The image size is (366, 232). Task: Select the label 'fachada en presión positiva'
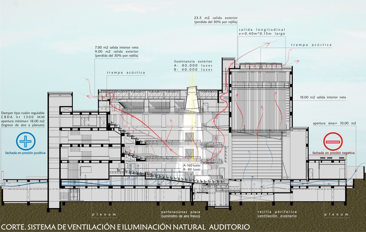pos(25,153)
